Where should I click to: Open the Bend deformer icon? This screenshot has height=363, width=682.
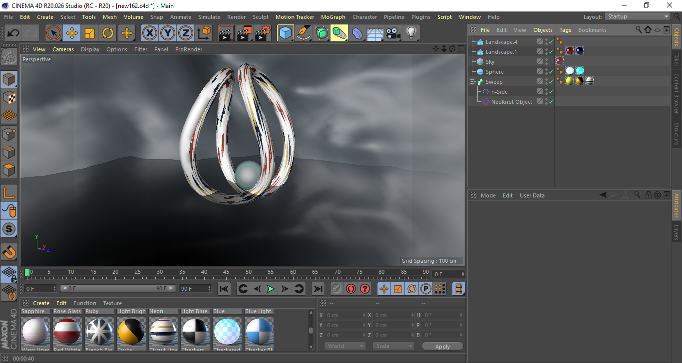[x=357, y=33]
